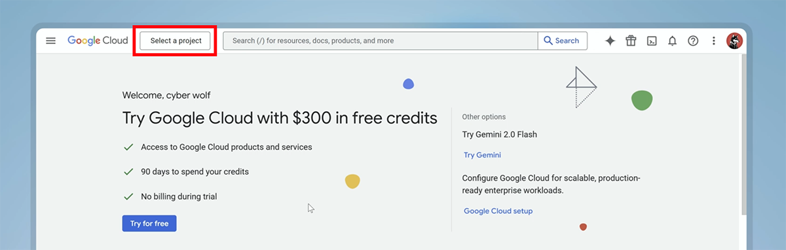This screenshot has width=786, height=250.
Task: Open the three-dot settings menu
Action: (714, 41)
